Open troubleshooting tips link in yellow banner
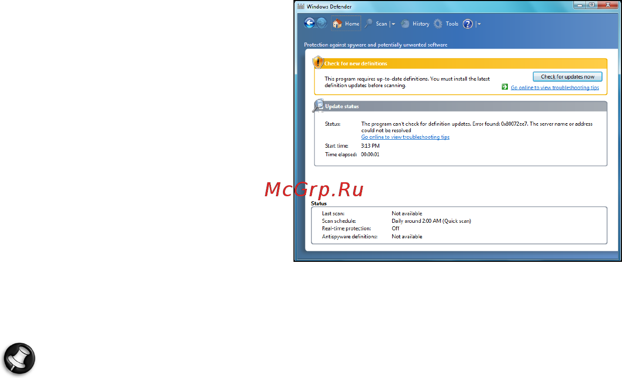622x378 pixels. 555,88
